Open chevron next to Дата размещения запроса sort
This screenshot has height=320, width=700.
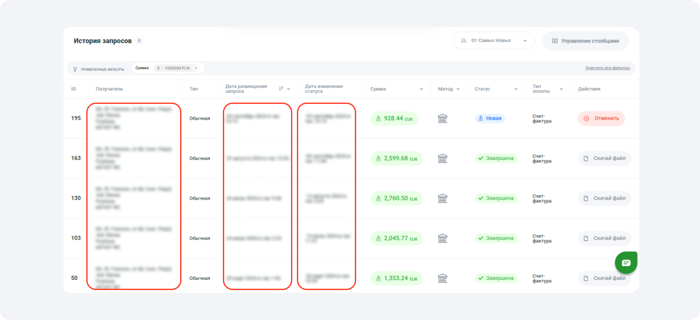288,89
